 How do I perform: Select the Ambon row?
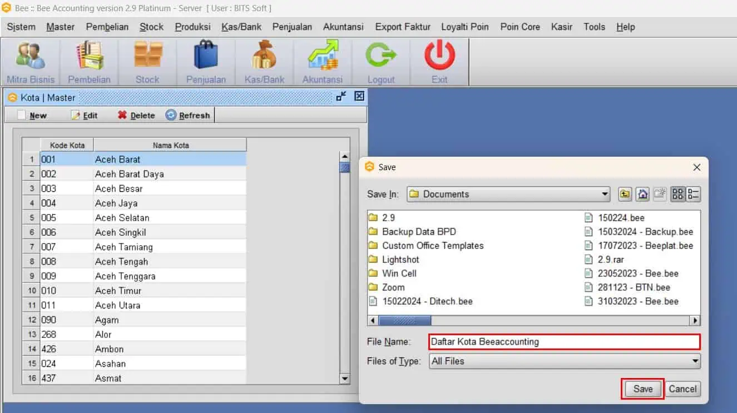[x=134, y=349]
